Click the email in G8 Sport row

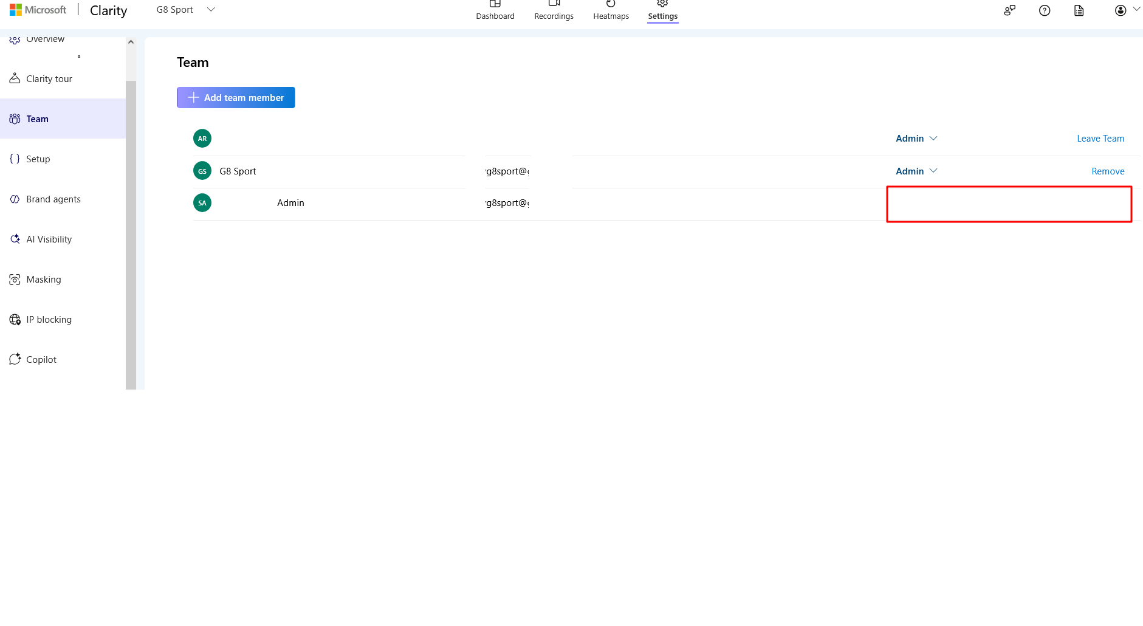coord(507,171)
